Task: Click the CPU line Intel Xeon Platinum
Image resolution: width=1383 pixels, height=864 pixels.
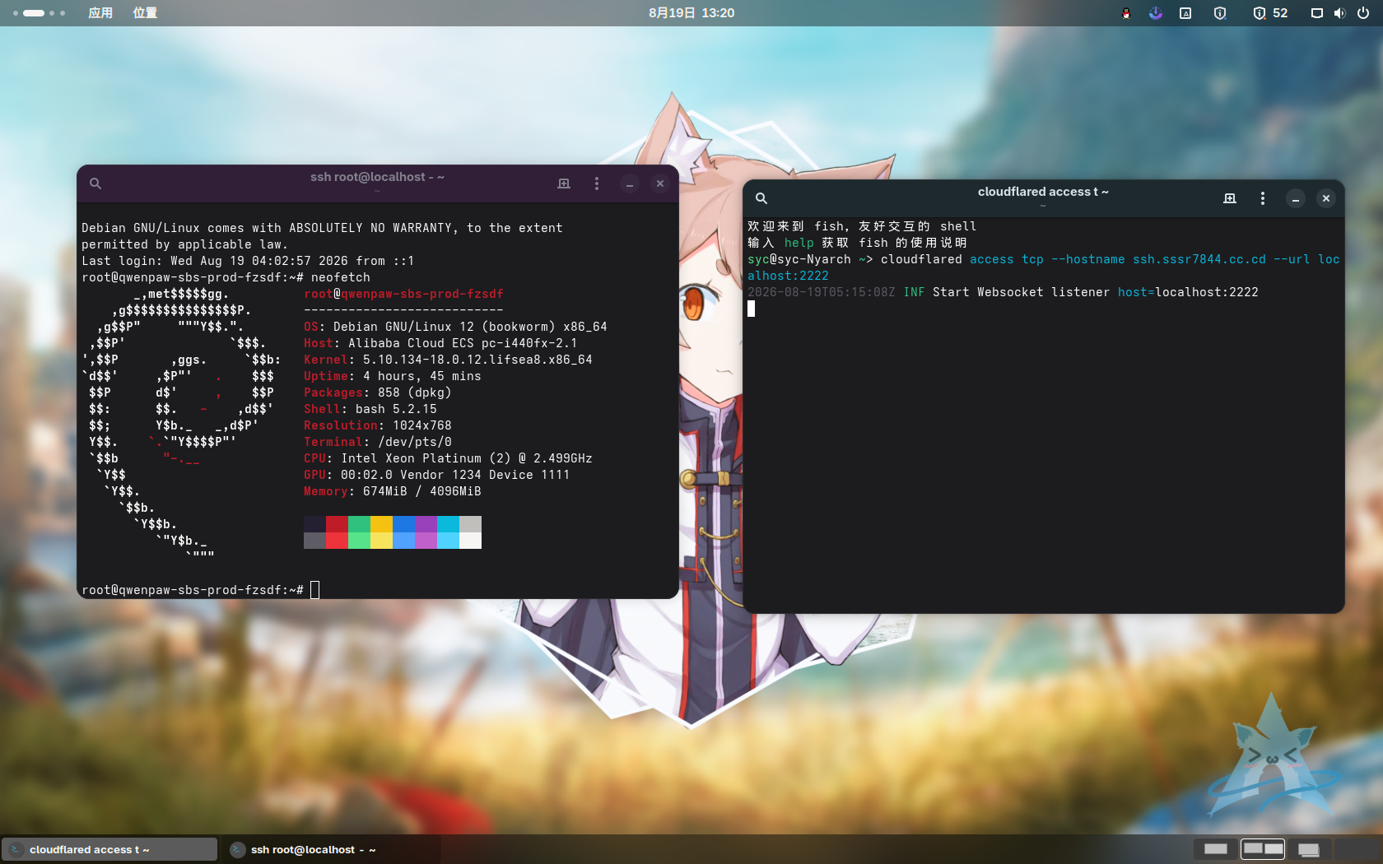Action: 448,458
